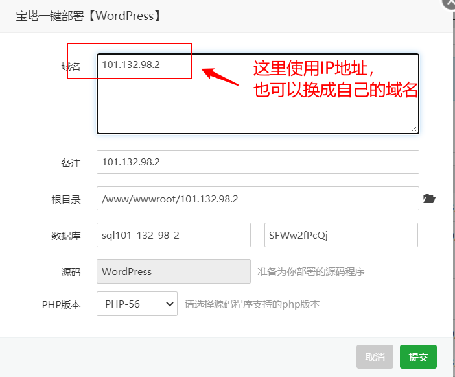Viewport: 455px width, 377px height.
Task: Click the 根目录 label
Action: [66, 200]
